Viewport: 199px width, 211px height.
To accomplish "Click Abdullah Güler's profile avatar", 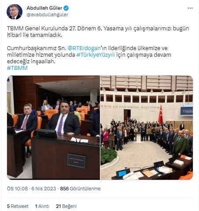I will tap(15, 12).
